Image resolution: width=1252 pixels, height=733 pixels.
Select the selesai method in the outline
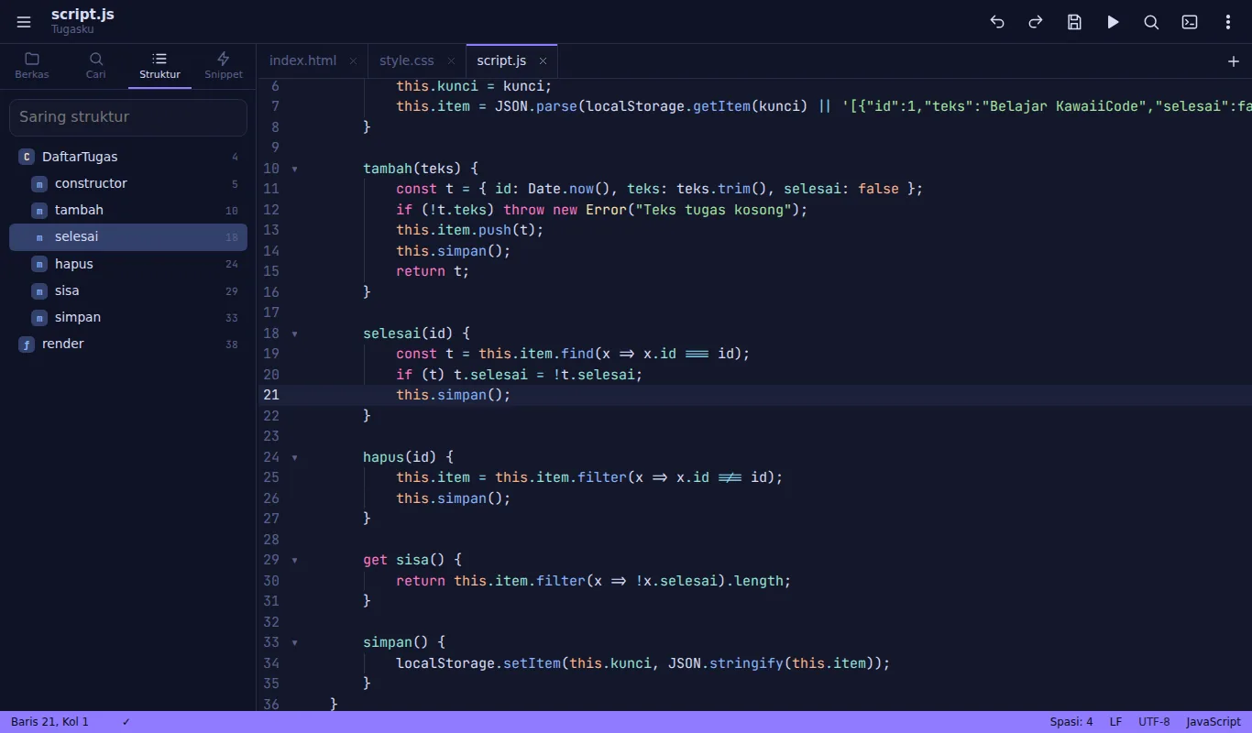click(x=128, y=237)
